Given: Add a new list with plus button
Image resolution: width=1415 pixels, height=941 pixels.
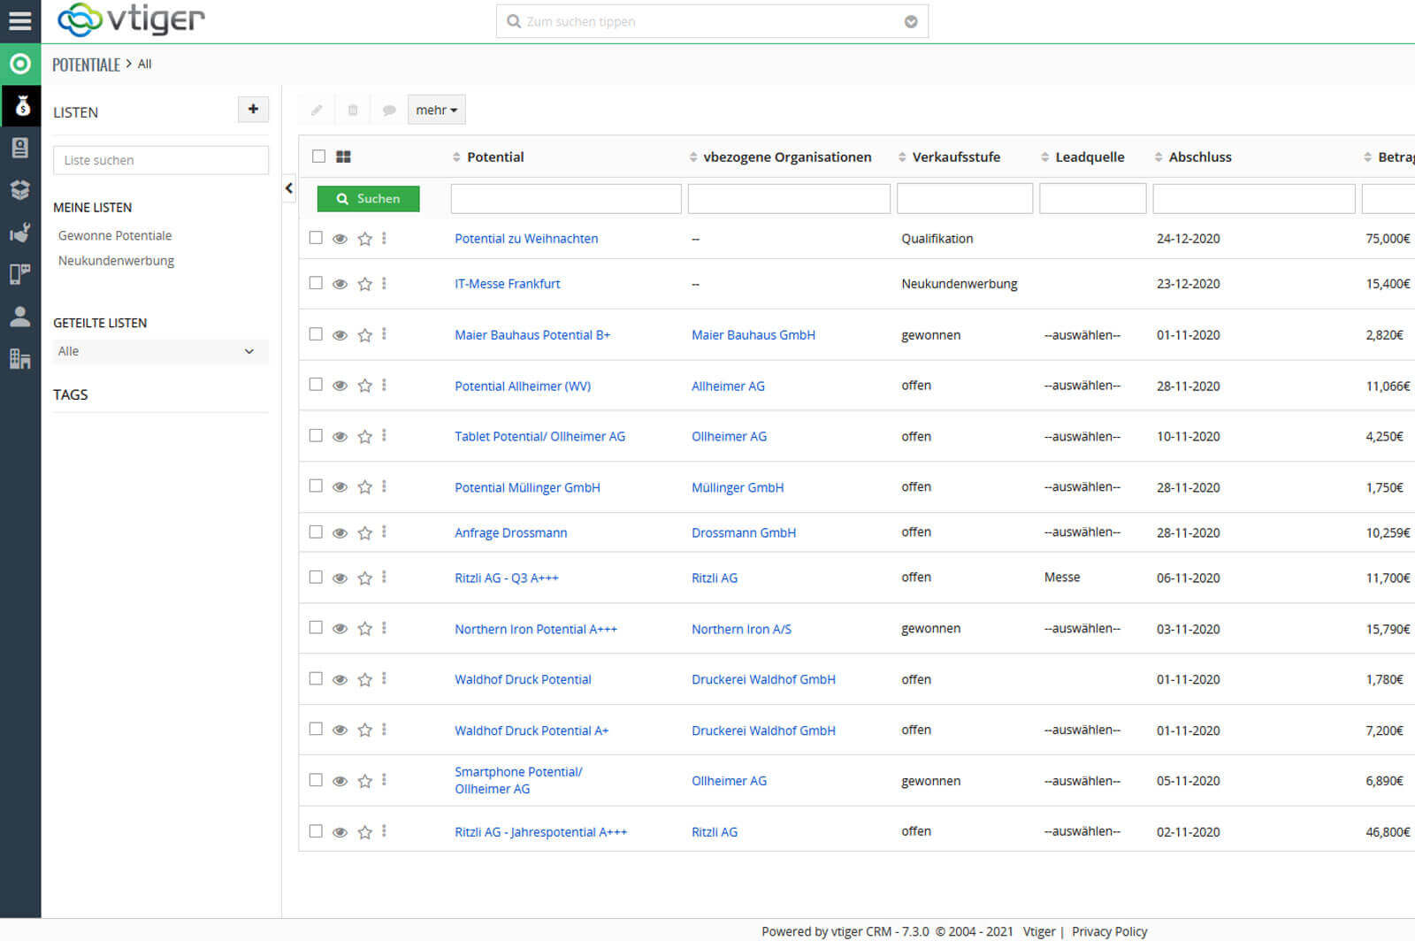Looking at the screenshot, I should [253, 109].
